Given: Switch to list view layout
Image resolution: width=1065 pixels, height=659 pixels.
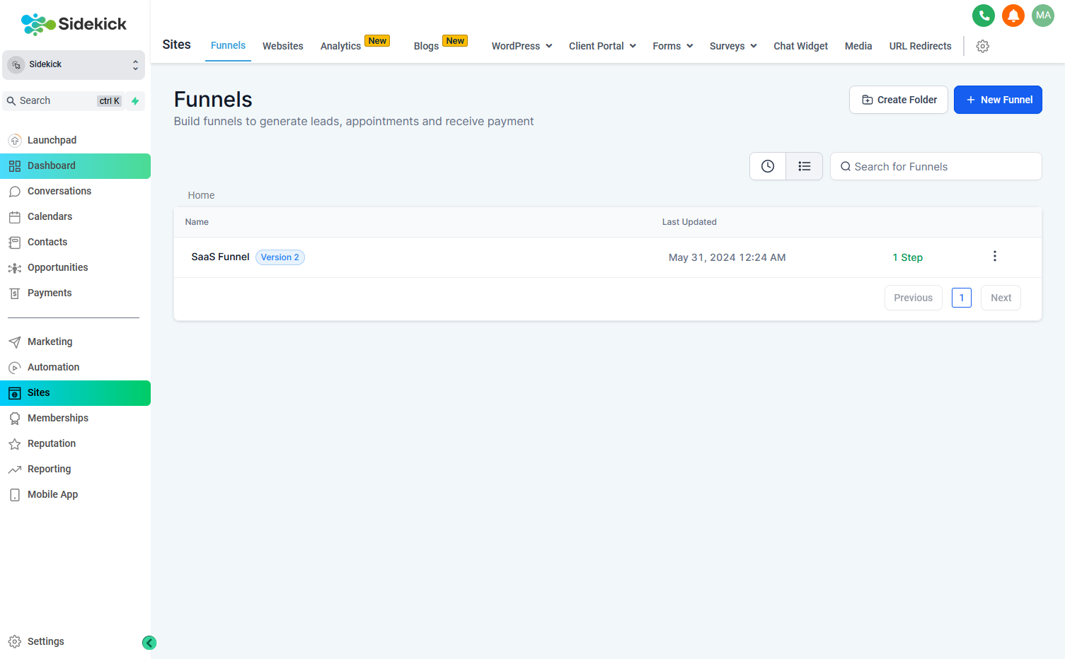Looking at the screenshot, I should click(805, 166).
